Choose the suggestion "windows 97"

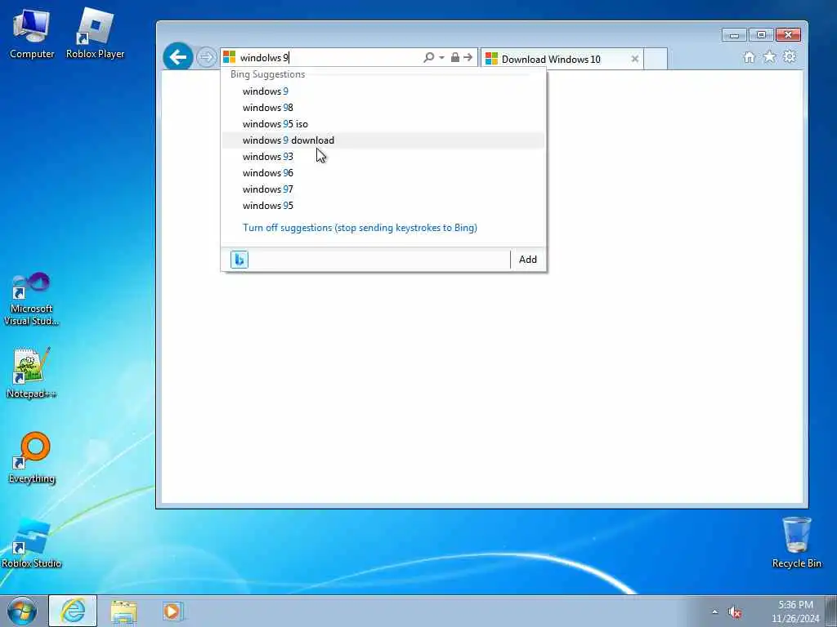coord(383,189)
